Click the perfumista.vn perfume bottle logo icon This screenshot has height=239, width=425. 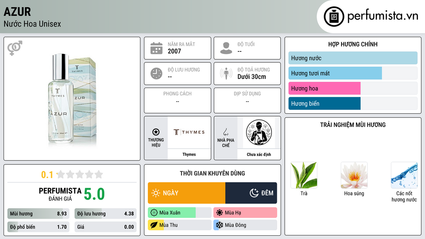(334, 17)
